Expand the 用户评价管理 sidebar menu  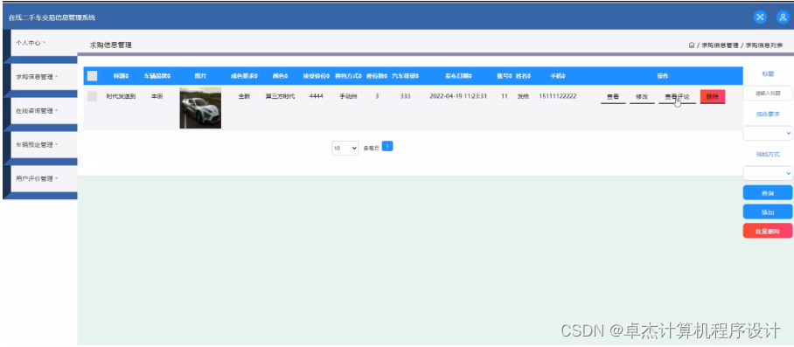point(44,178)
